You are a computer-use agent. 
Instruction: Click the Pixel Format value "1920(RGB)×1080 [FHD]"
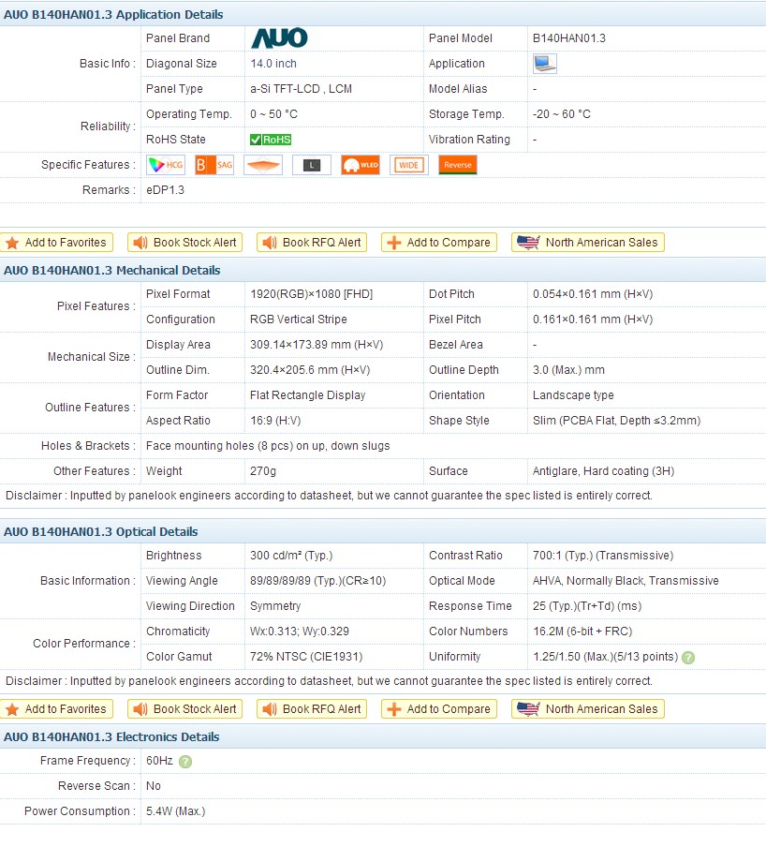312,294
